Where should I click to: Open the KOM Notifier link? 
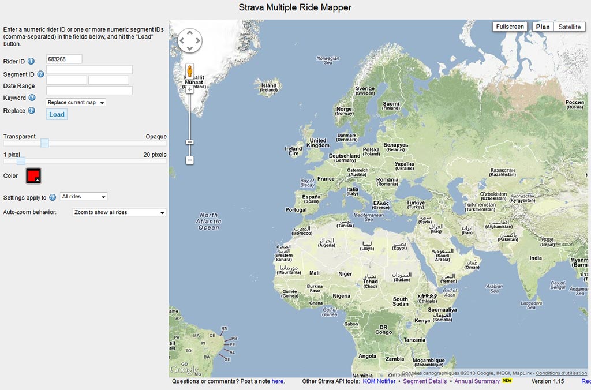379,381
